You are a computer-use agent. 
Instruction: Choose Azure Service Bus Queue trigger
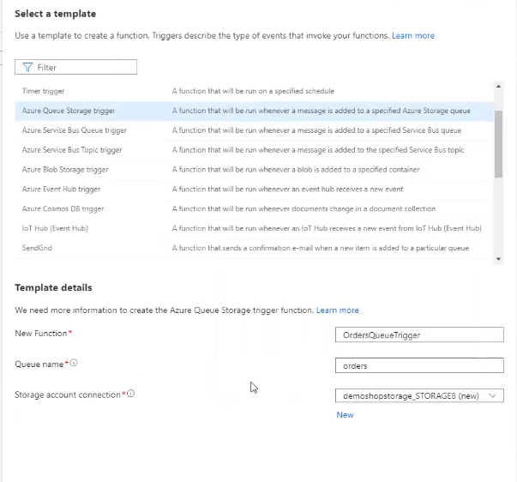click(74, 130)
